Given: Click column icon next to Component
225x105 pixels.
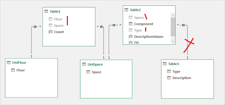Looking at the screenshot, I should tap(130, 24).
